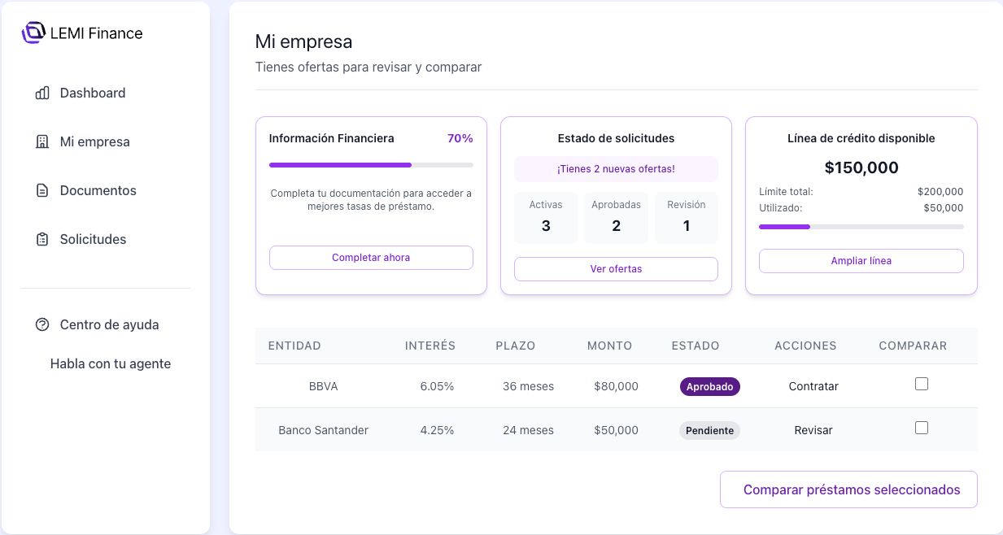Viewport: 1003px width, 535px height.
Task: Click the LEMI Finance logo icon
Action: pyautogui.click(x=33, y=33)
